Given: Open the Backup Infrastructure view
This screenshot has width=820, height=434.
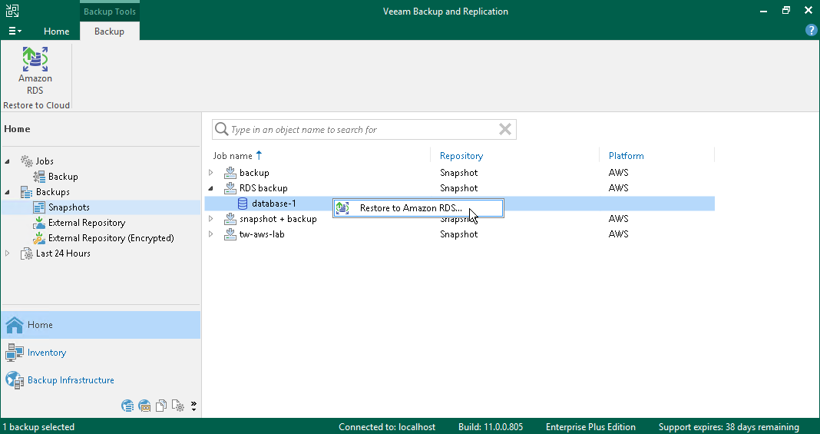Looking at the screenshot, I should point(71,380).
